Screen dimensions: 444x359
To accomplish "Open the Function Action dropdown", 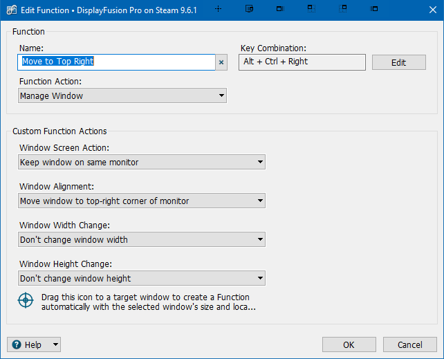I will pyautogui.click(x=122, y=96).
